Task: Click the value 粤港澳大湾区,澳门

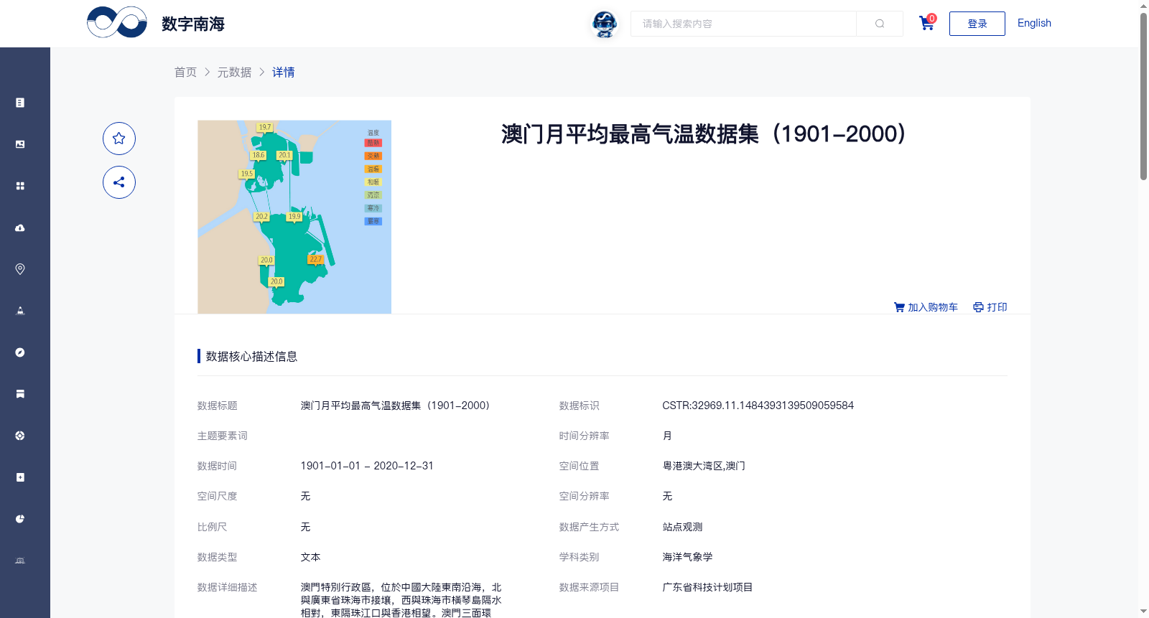Action: tap(704, 466)
